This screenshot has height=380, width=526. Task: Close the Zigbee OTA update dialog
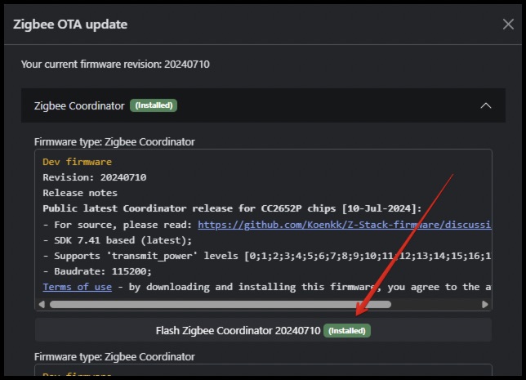point(508,25)
